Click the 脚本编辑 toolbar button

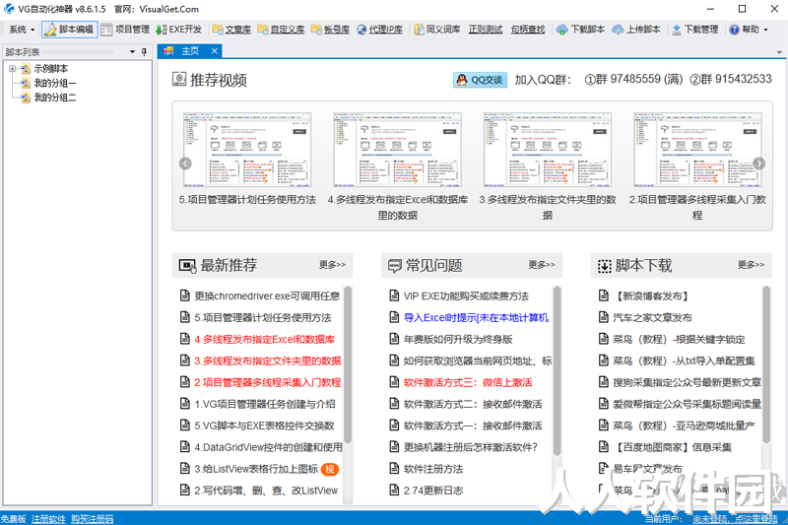pyautogui.click(x=69, y=30)
